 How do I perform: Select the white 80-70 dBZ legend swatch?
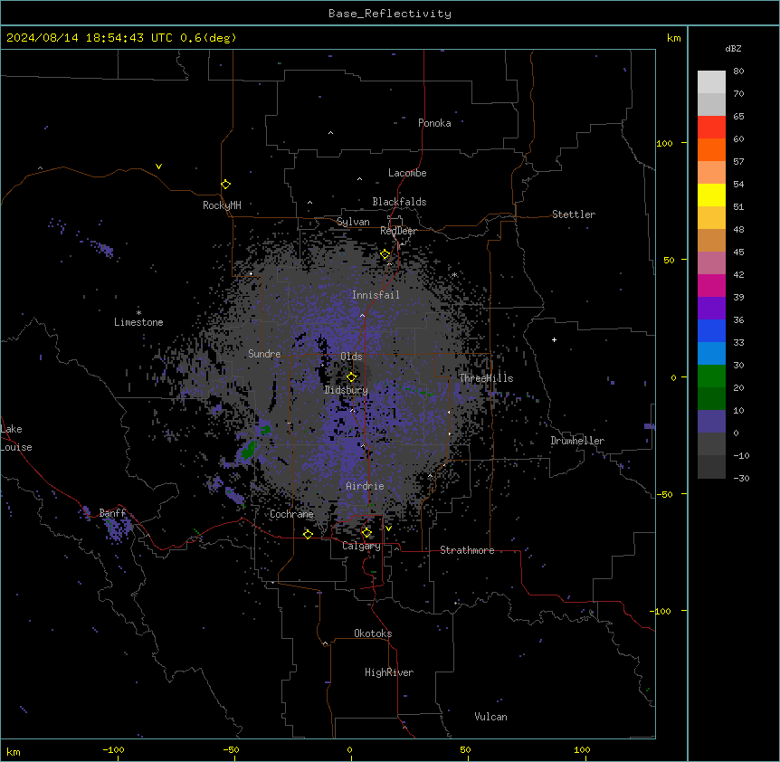(711, 82)
